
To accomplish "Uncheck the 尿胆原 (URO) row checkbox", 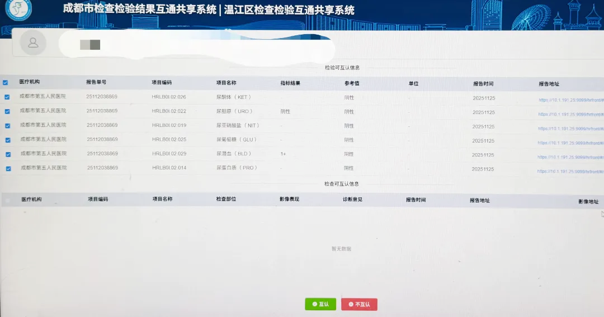I will [x=7, y=111].
